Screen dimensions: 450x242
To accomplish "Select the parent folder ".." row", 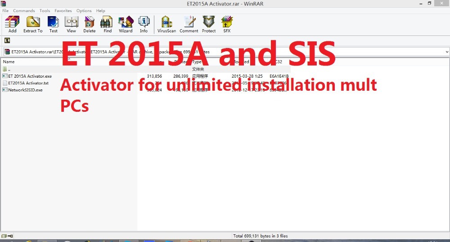I will [x=145, y=69].
